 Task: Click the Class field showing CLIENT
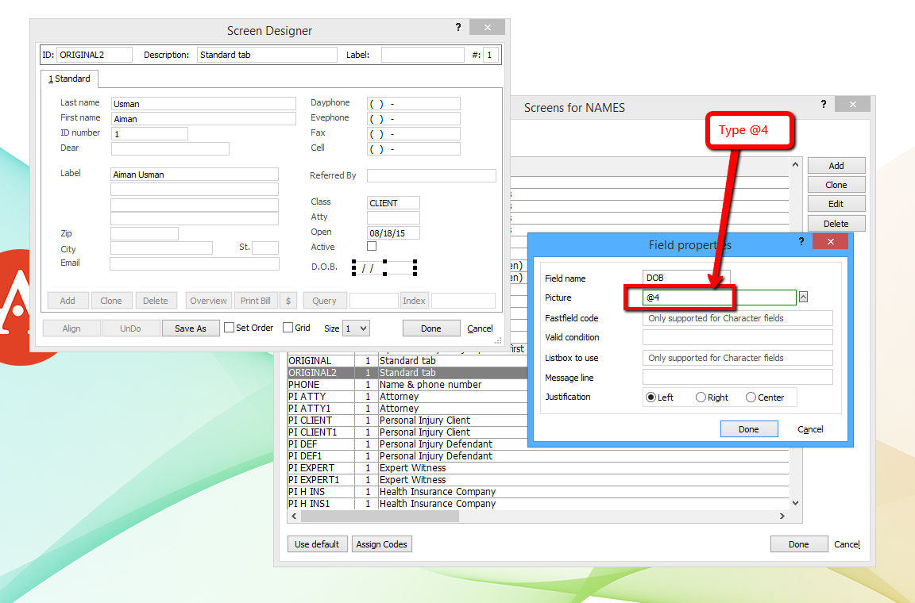click(x=393, y=203)
